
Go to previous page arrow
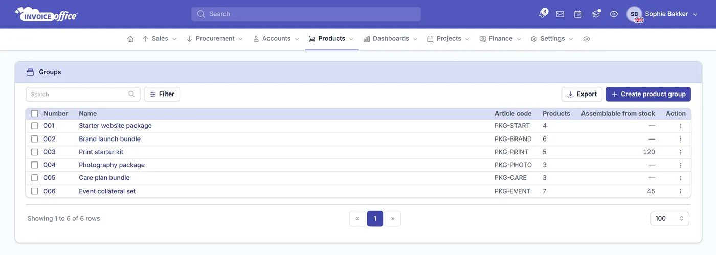coord(357,219)
